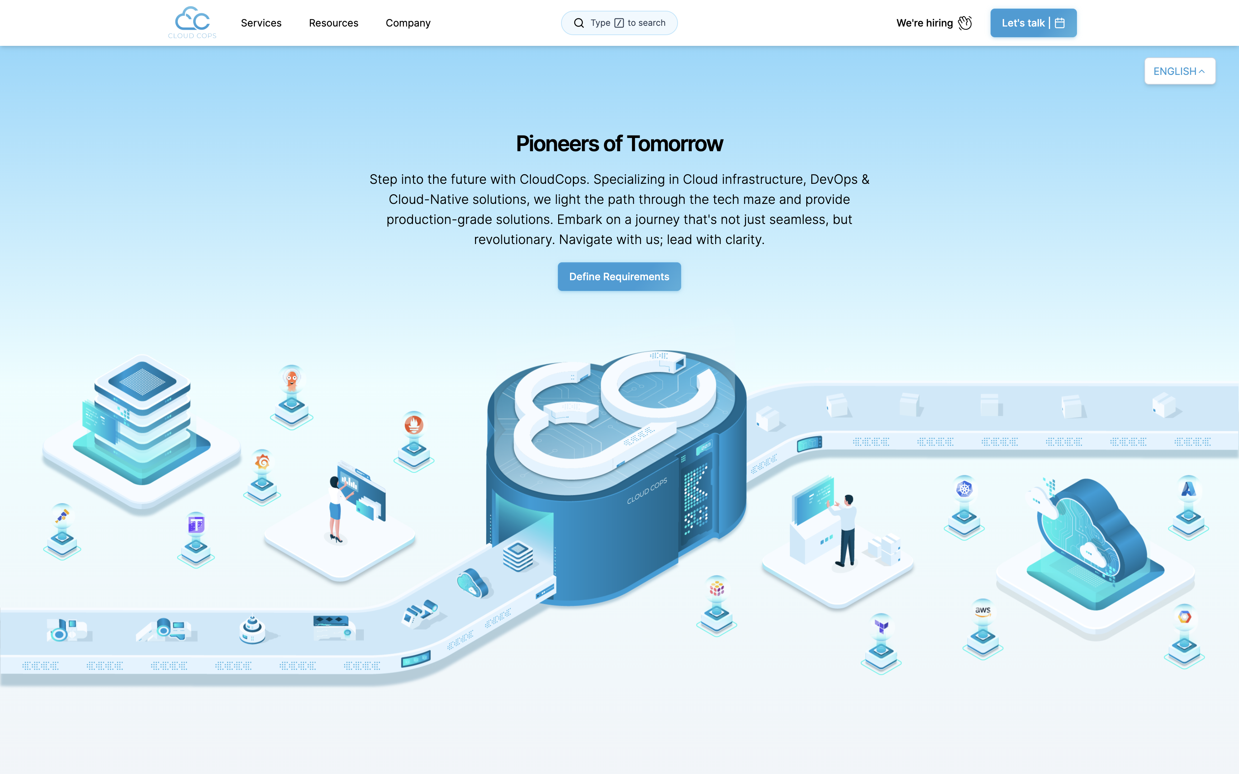Viewport: 1239px width, 774px height.
Task: Click the Define Requirements button
Action: [x=619, y=276]
